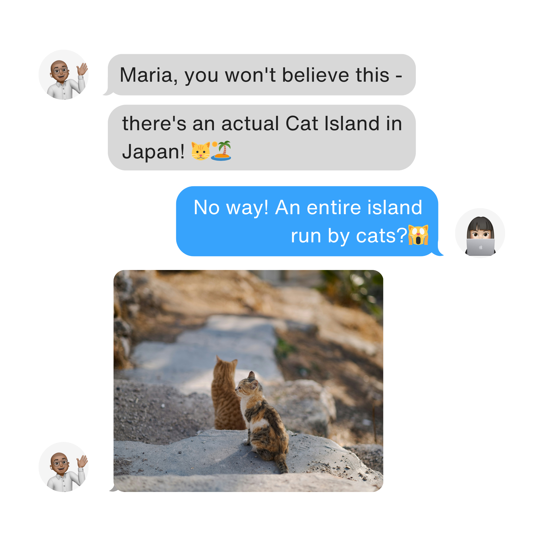The width and height of the screenshot is (543, 543).
Task: Click the Apple logo on the avatar's laptop
Action: [x=481, y=247]
